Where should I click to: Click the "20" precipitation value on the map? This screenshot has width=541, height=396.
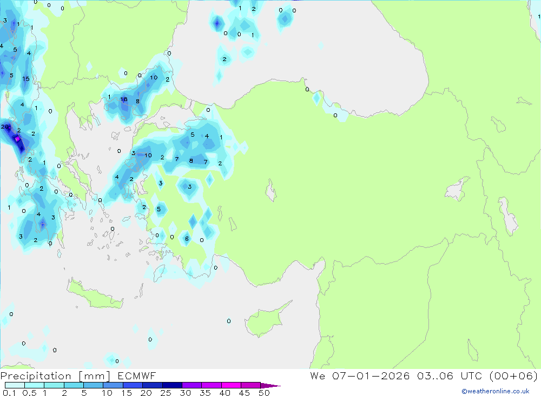click(5, 127)
